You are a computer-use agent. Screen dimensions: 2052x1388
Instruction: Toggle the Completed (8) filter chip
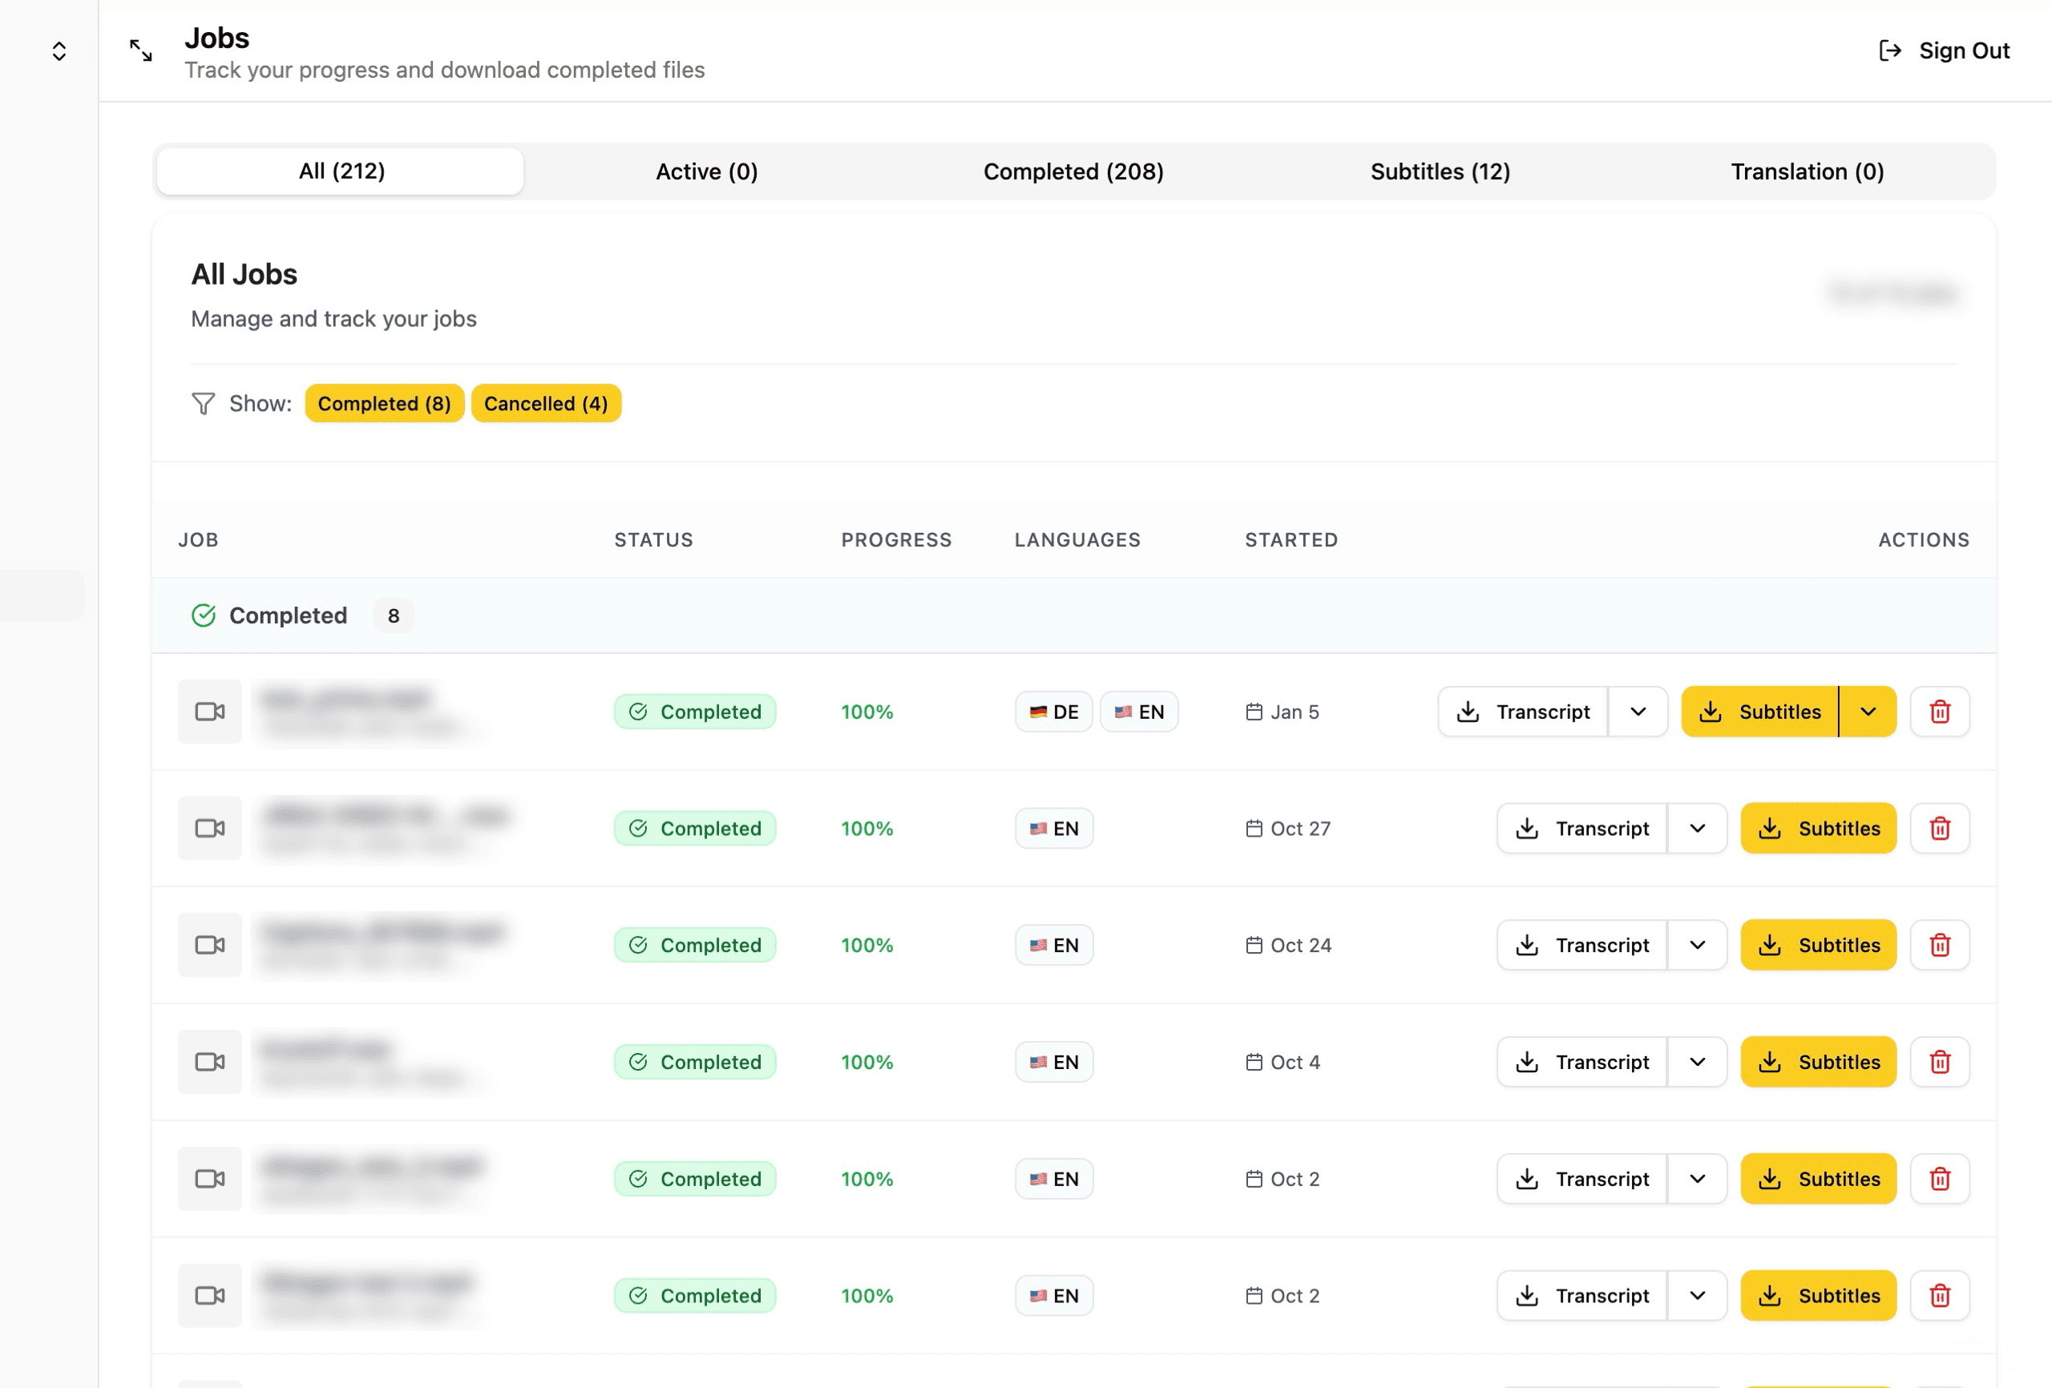click(384, 404)
